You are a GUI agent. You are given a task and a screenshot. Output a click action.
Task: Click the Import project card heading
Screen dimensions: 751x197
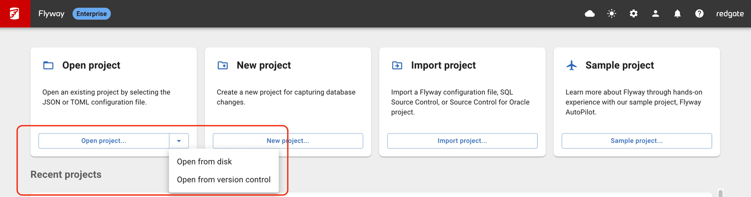pos(443,65)
